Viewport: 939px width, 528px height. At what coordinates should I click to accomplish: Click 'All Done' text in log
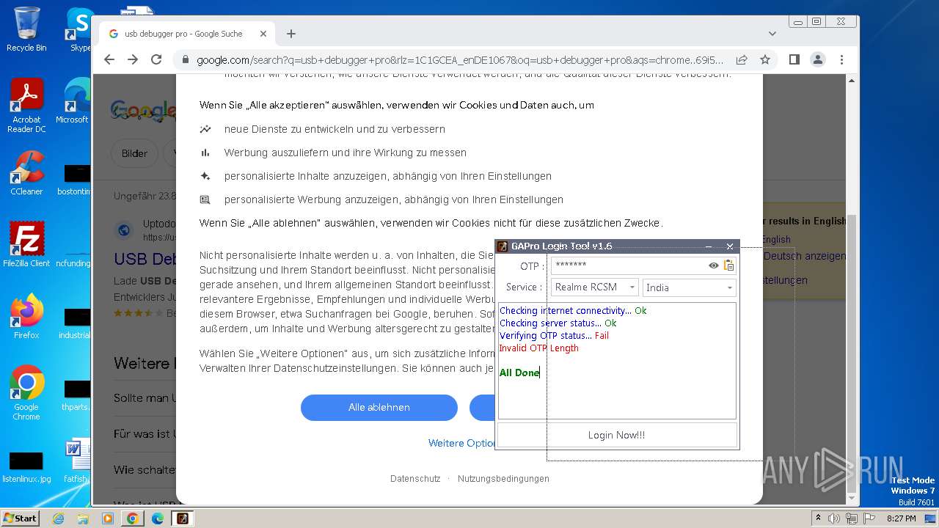[x=519, y=373]
